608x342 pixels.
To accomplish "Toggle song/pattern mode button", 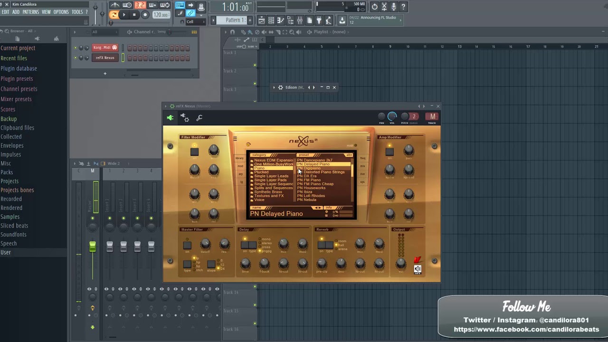I will (x=114, y=15).
